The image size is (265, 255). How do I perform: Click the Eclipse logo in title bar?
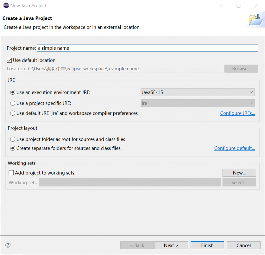point(6,5)
